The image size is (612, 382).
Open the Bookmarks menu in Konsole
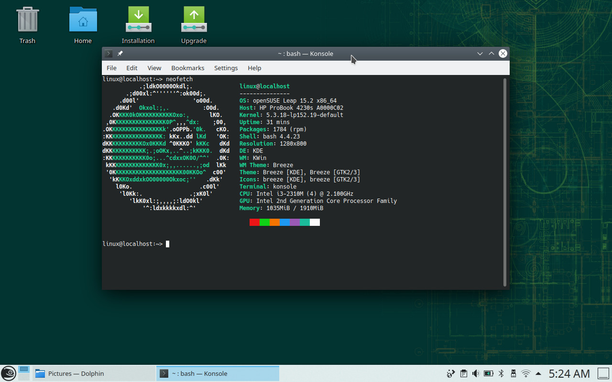tap(187, 68)
